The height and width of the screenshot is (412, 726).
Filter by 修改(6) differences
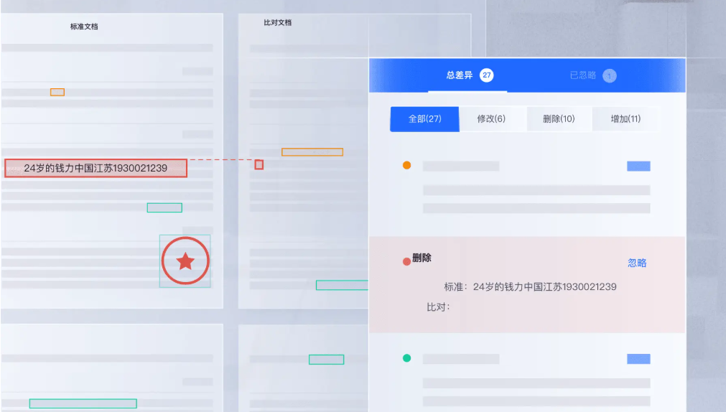click(x=491, y=119)
